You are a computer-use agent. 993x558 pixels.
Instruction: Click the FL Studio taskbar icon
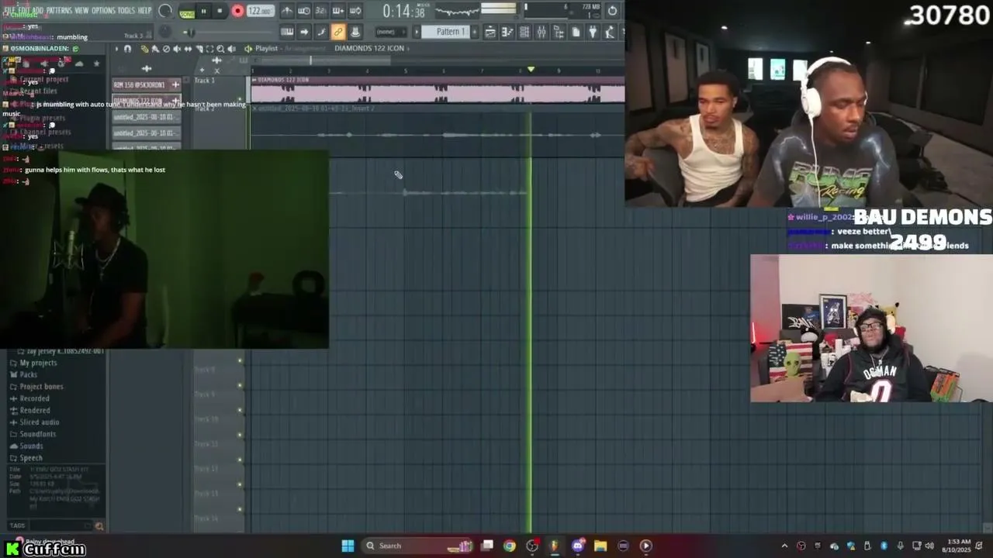(x=554, y=546)
